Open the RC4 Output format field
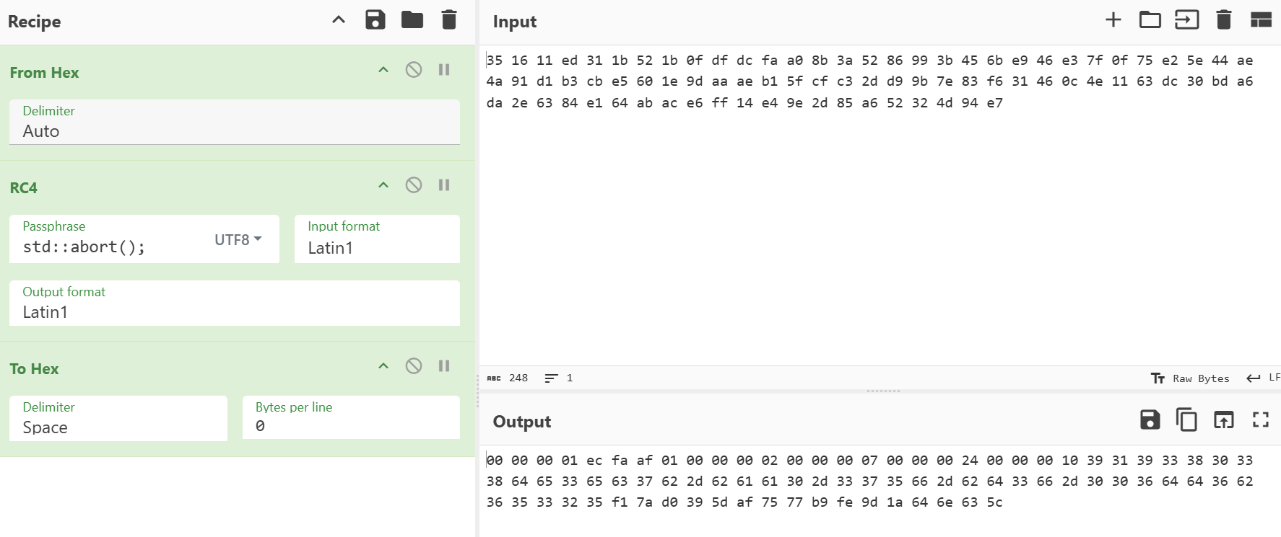The height and width of the screenshot is (537, 1281). [x=234, y=312]
